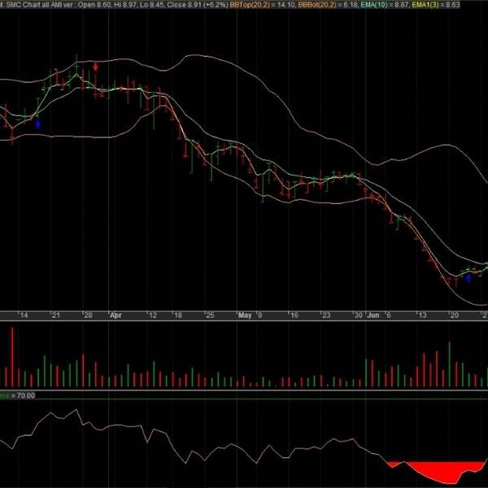
Task: Click the 'EMA(10) = 8.87' indicator label
Action: [x=385, y=5]
